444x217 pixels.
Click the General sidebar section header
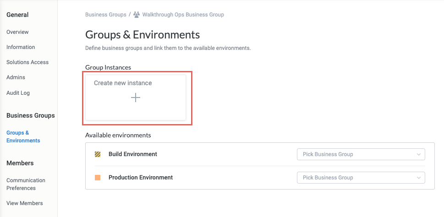17,15
